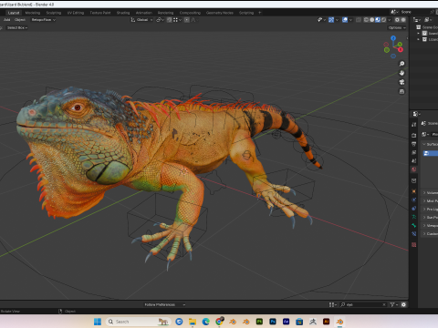The width and height of the screenshot is (438, 328).
Task: Open the shading options dropdown arrow
Action: (390, 20)
